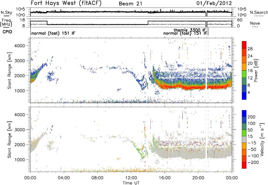Click the "N.Search" legend label
The image size is (268, 185).
[259, 12]
